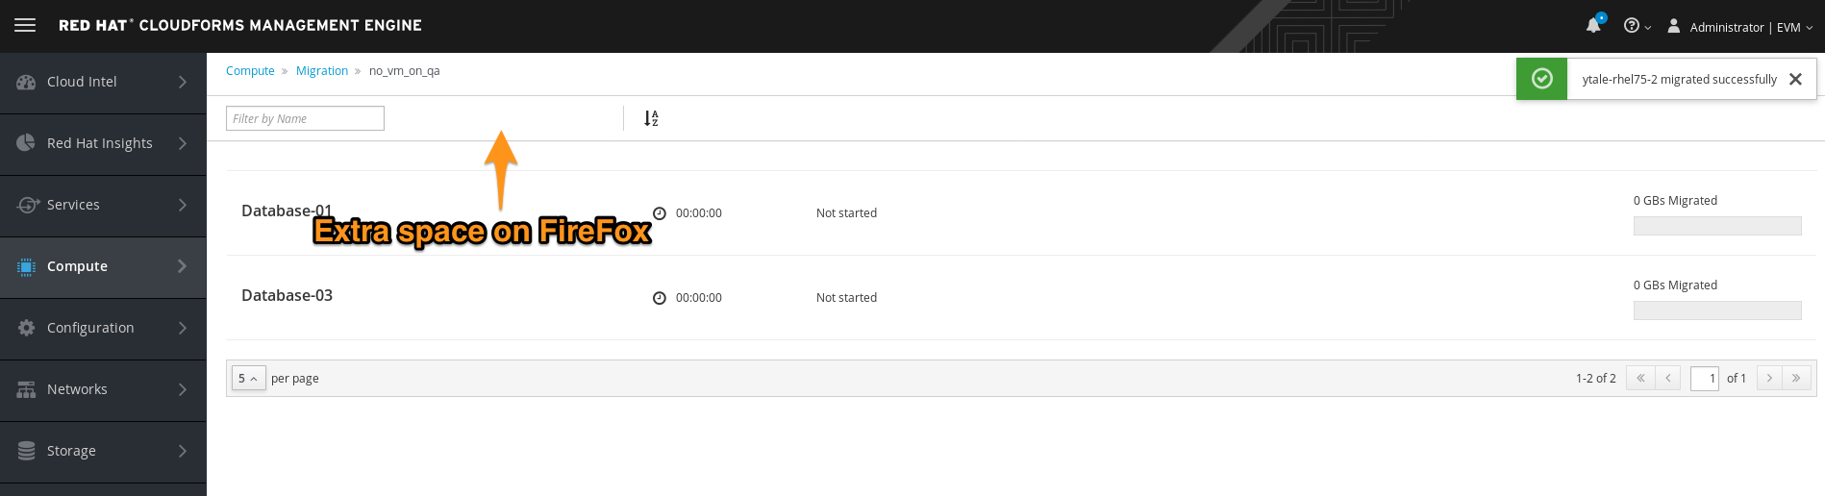The width and height of the screenshot is (1825, 496).
Task: Click the Services icon in sidebar
Action: [x=28, y=205]
